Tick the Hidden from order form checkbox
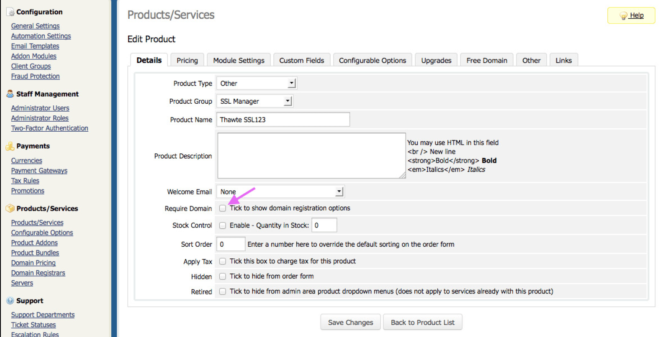The image size is (660, 337). coord(223,276)
